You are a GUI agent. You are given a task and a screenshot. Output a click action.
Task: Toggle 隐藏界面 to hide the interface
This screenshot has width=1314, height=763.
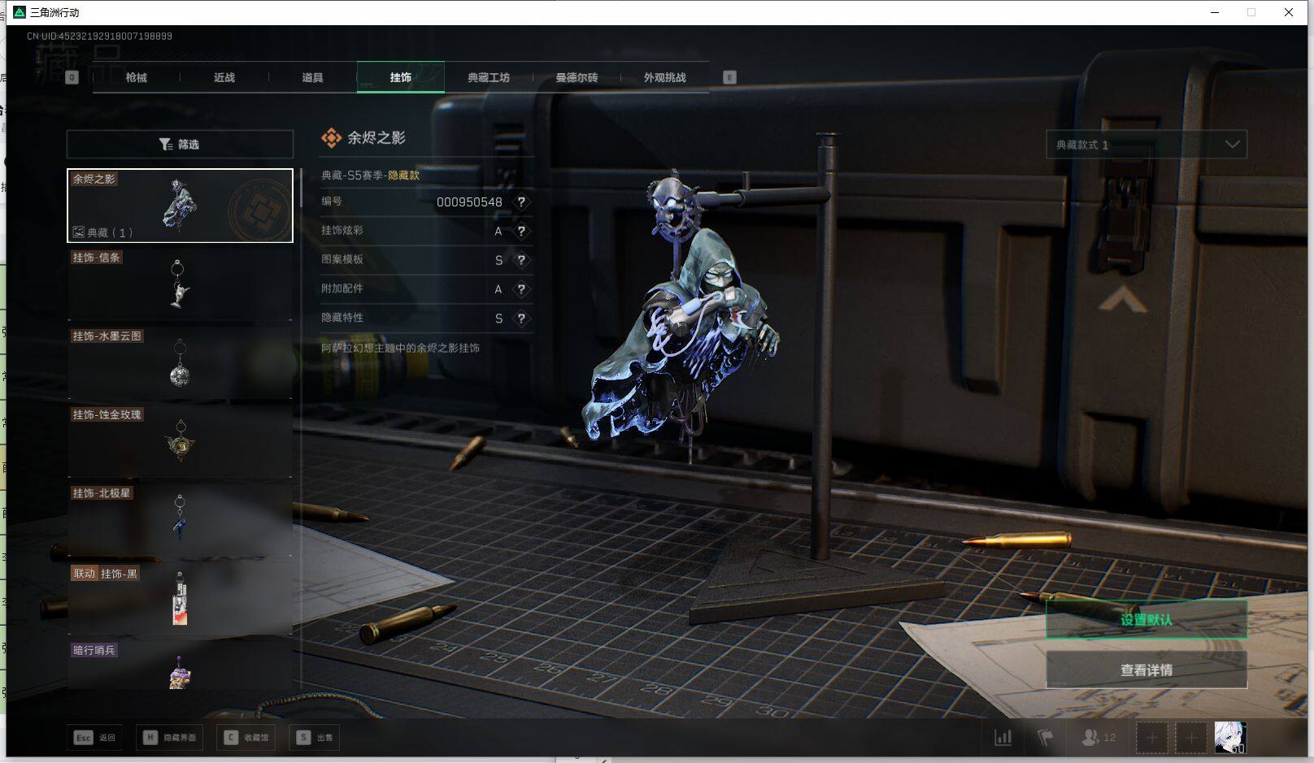click(171, 738)
